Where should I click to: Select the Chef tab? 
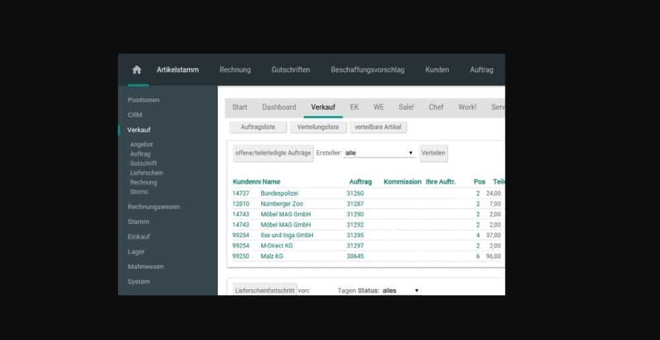point(436,107)
